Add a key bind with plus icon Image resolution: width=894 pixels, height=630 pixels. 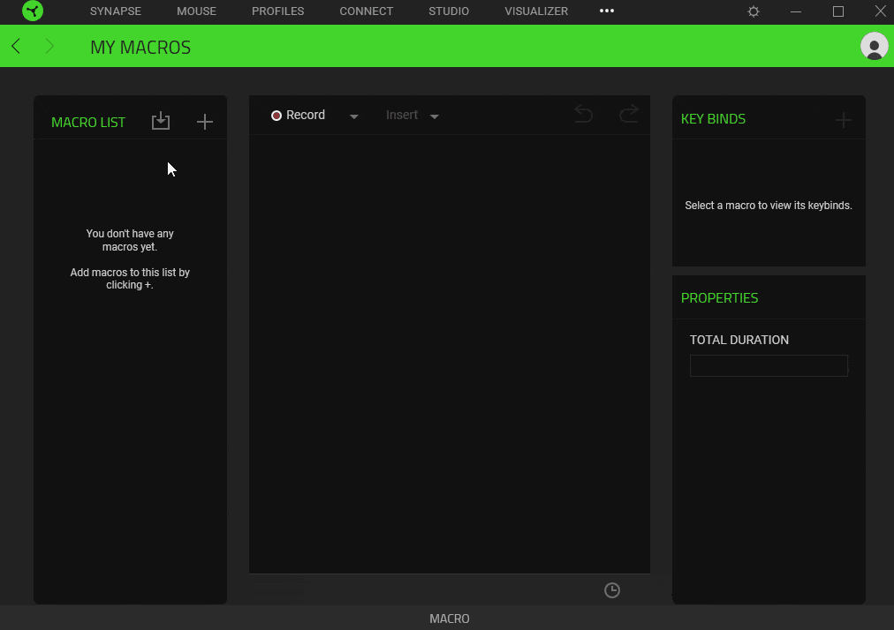pos(844,120)
